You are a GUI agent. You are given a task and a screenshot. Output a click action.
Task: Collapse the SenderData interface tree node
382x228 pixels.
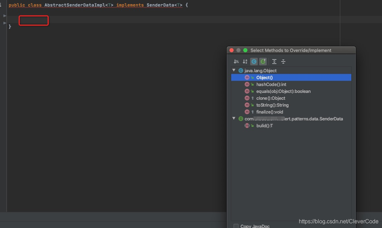click(x=234, y=119)
